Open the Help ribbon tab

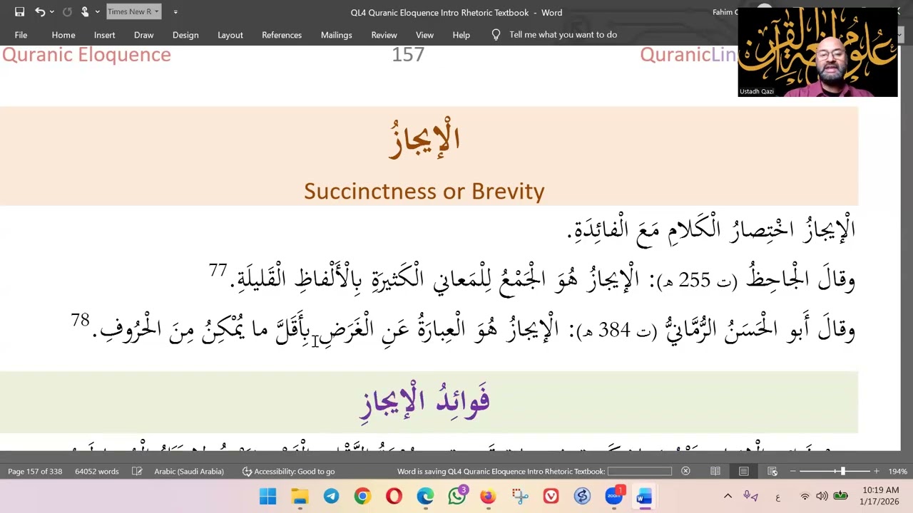[461, 35]
